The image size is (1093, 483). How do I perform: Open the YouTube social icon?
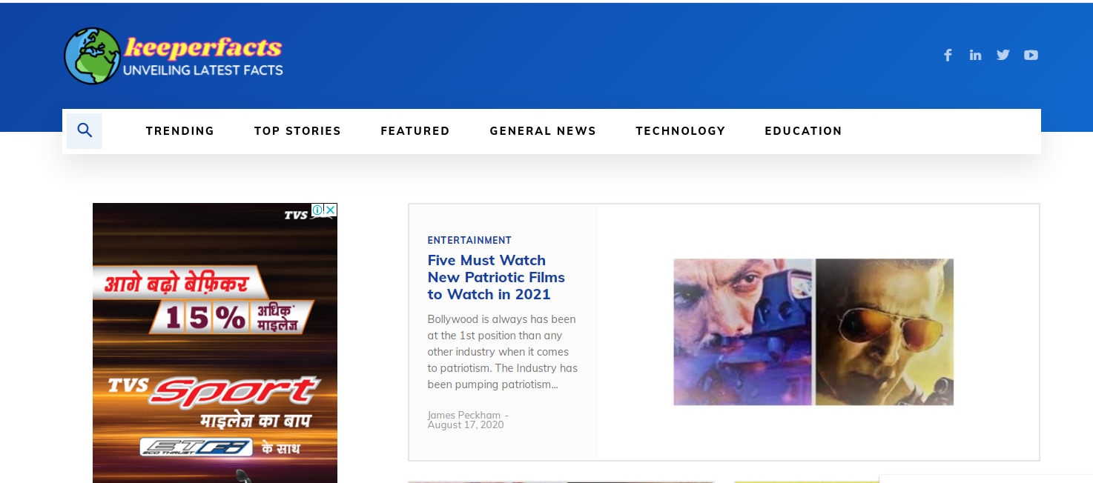[1031, 55]
